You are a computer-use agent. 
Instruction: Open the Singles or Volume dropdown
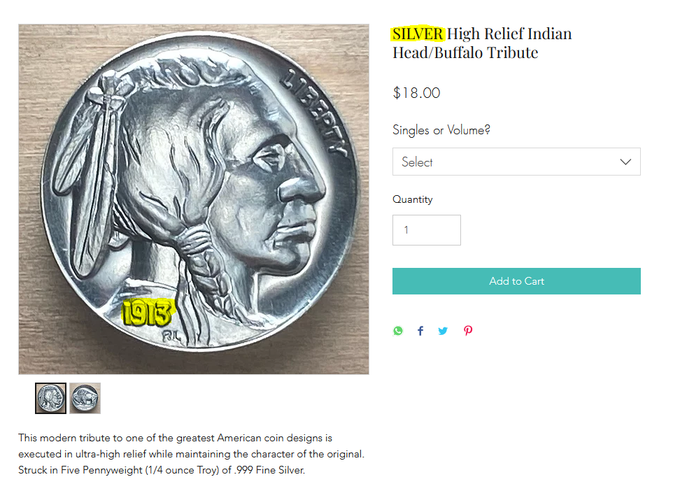516,162
